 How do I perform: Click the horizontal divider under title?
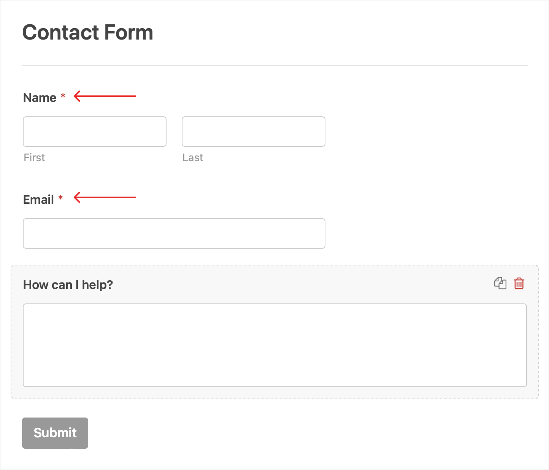[275, 66]
